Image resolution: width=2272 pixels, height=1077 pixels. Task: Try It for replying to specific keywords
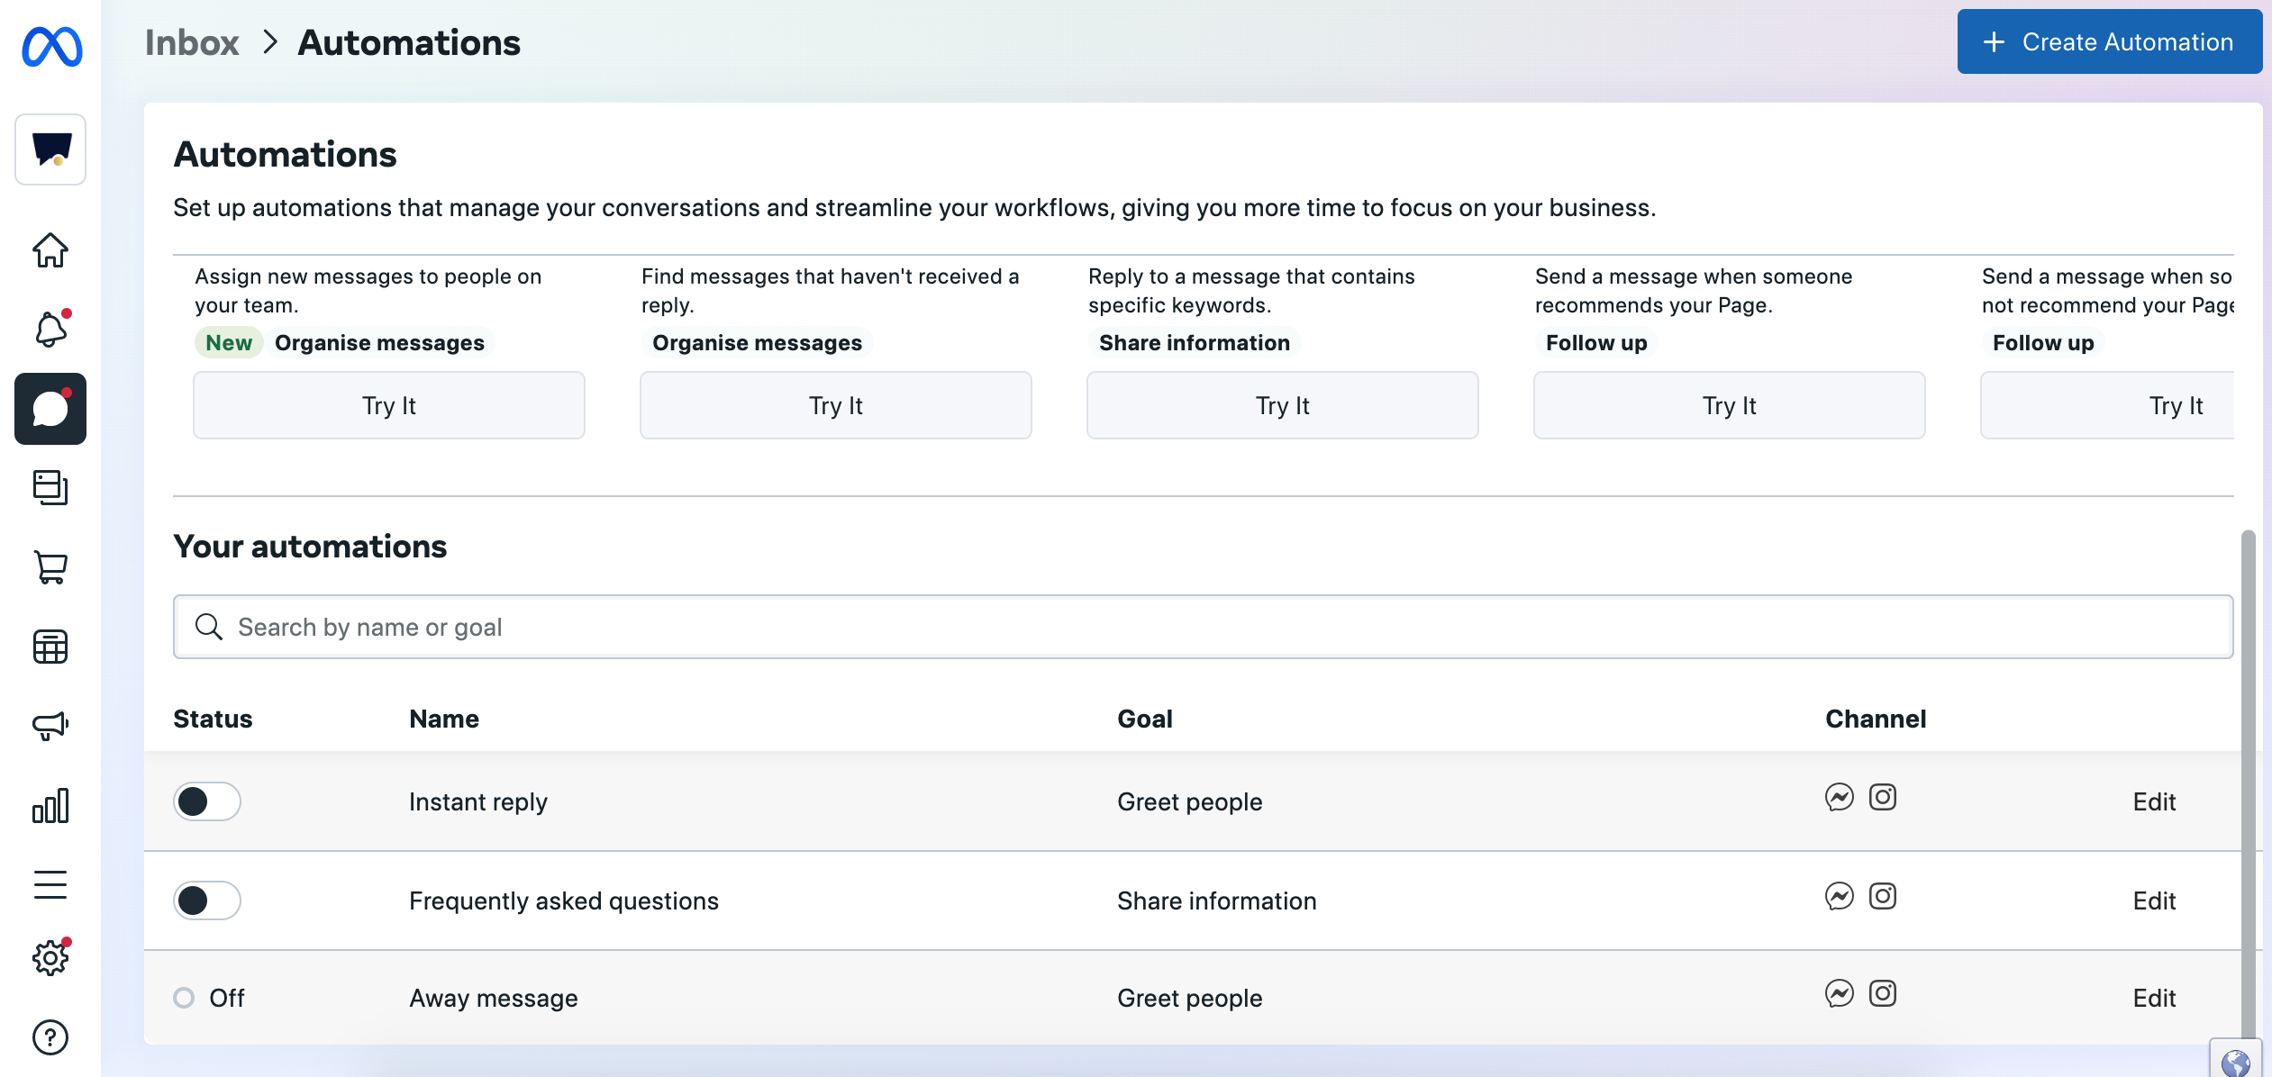(x=1283, y=405)
